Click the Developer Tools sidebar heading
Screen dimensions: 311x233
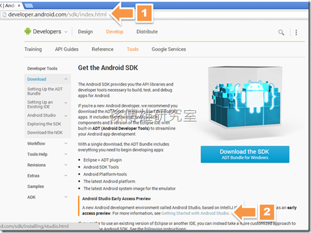tap(42, 68)
